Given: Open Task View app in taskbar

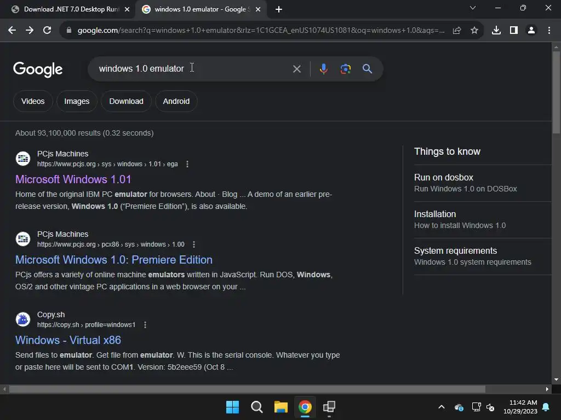Looking at the screenshot, I should point(329,407).
